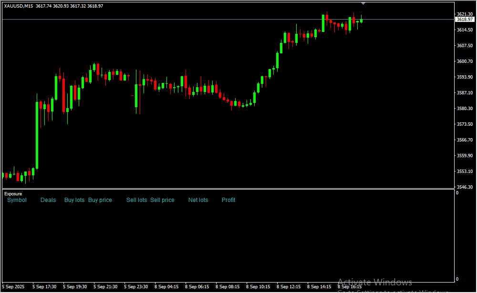Click the 3580.30 price scale label

pos(464,109)
